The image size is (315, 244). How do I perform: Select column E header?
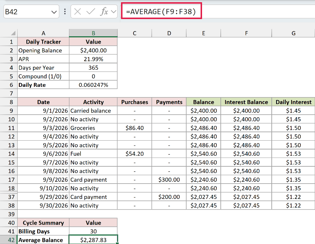point(204,33)
